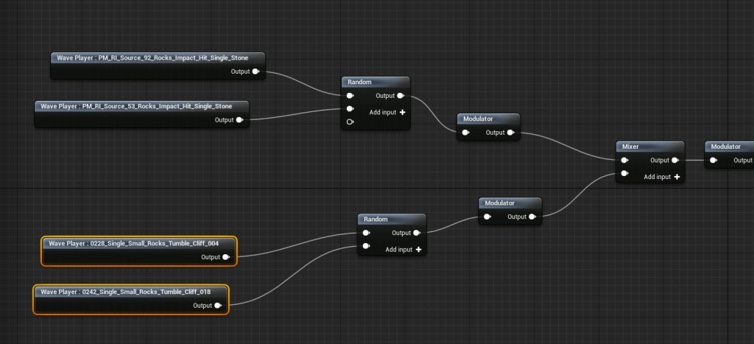Image resolution: width=754 pixels, height=344 pixels.
Task: Click the output pin of Wave Player PM_RI_Source_92
Action: (x=256, y=71)
